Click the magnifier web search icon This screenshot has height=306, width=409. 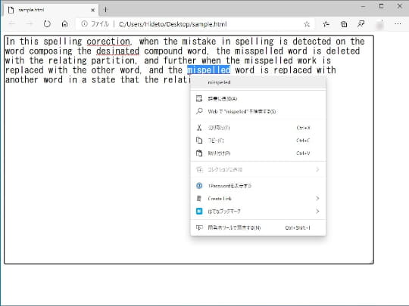click(199, 111)
